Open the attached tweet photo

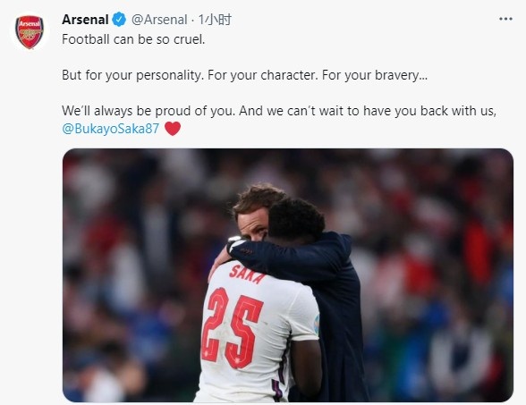tap(288, 275)
